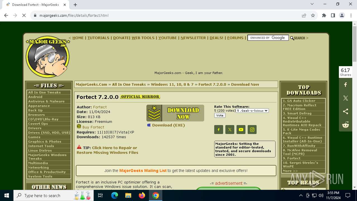Click the Google search magnifier Search button
The height and width of the screenshot is (201, 357).
(298, 38)
